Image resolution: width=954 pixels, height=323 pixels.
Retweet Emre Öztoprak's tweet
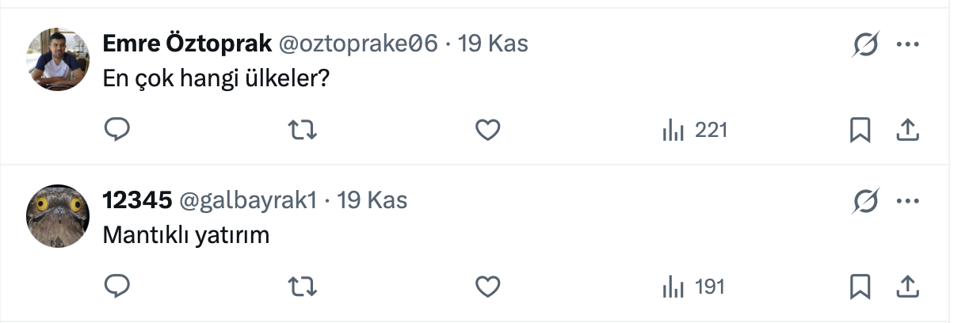coord(302,130)
